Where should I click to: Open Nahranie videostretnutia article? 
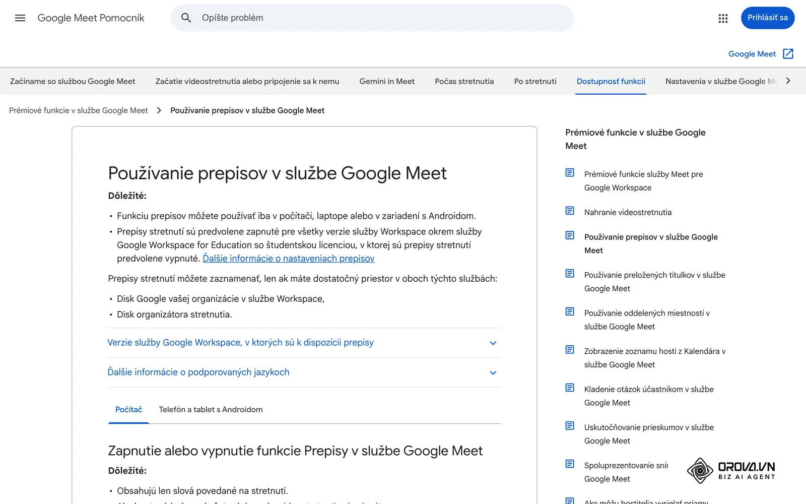pos(628,212)
